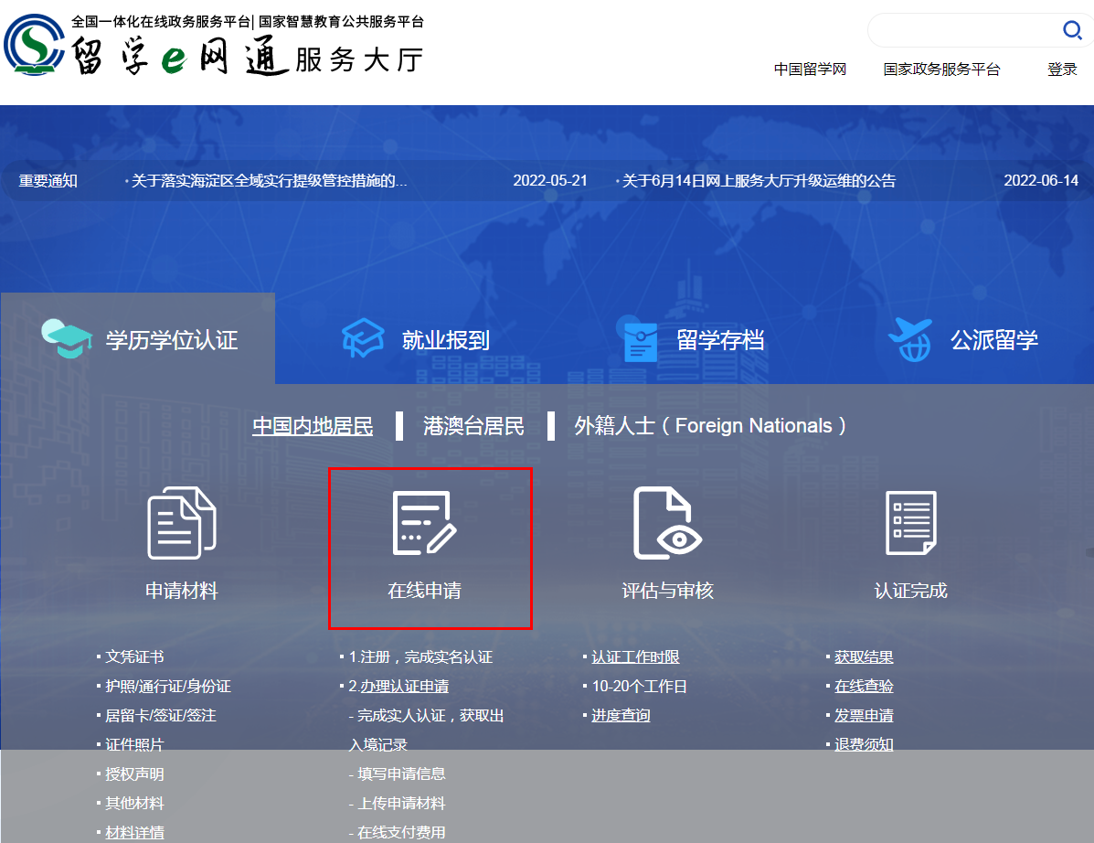The image size is (1094, 843).
Task: Open 国家政务服务平台 link
Action: [x=941, y=69]
